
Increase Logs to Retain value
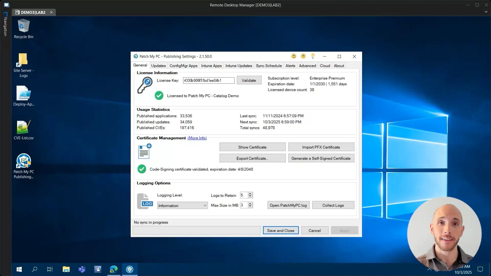(x=250, y=193)
